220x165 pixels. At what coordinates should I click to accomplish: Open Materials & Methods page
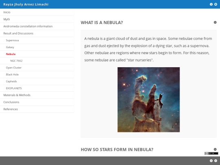coord(37,95)
